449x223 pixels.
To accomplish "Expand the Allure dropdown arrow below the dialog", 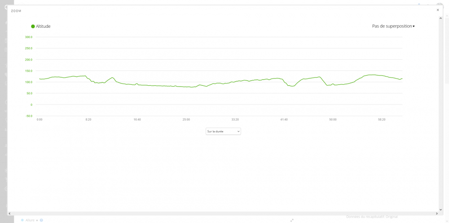I will (37, 220).
